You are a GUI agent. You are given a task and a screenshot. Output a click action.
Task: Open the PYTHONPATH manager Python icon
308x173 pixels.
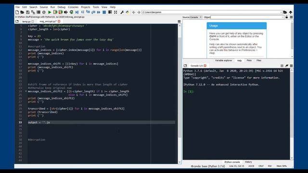tap(127, 12)
